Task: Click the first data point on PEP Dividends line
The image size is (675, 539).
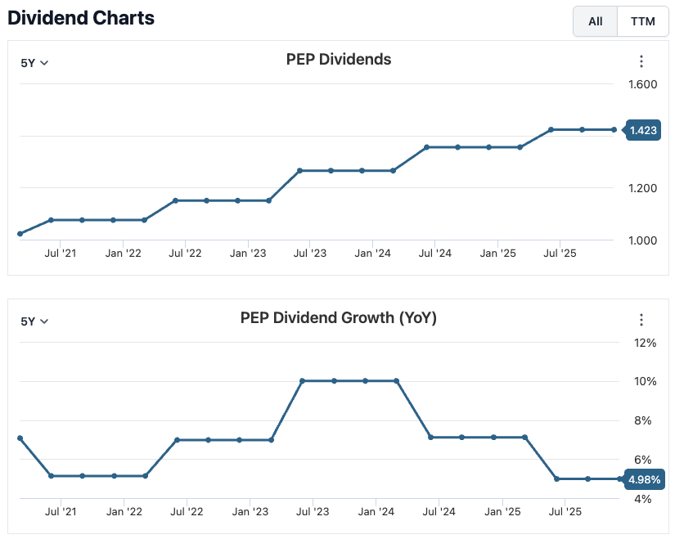Action: tap(20, 234)
